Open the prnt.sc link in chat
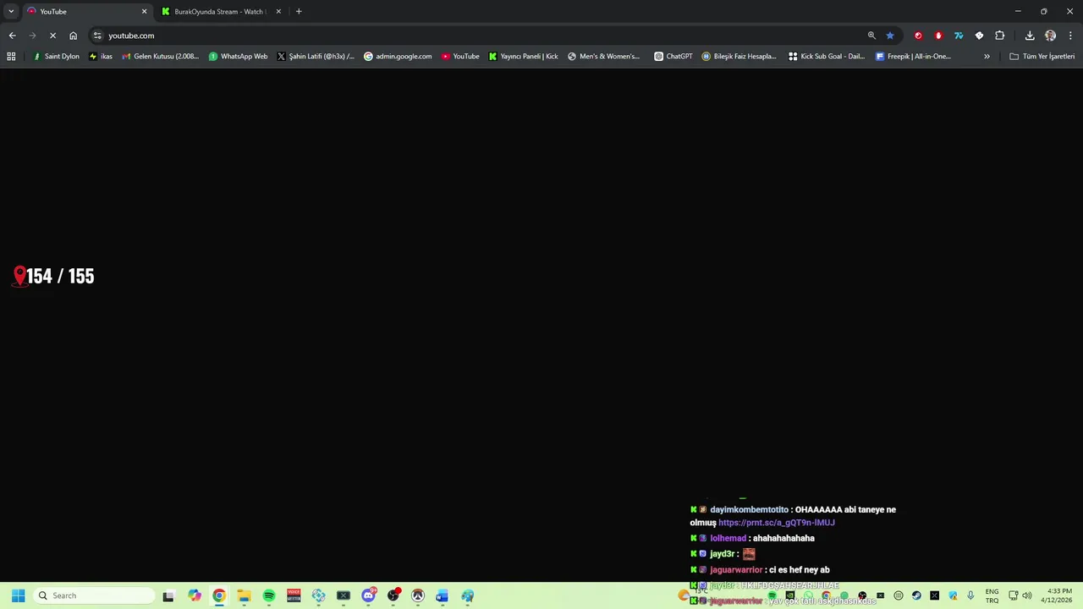Image resolution: width=1083 pixels, height=609 pixels. tap(777, 523)
